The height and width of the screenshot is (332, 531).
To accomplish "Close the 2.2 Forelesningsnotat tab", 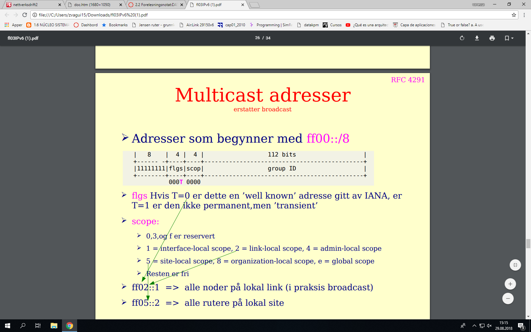I will point(182,5).
